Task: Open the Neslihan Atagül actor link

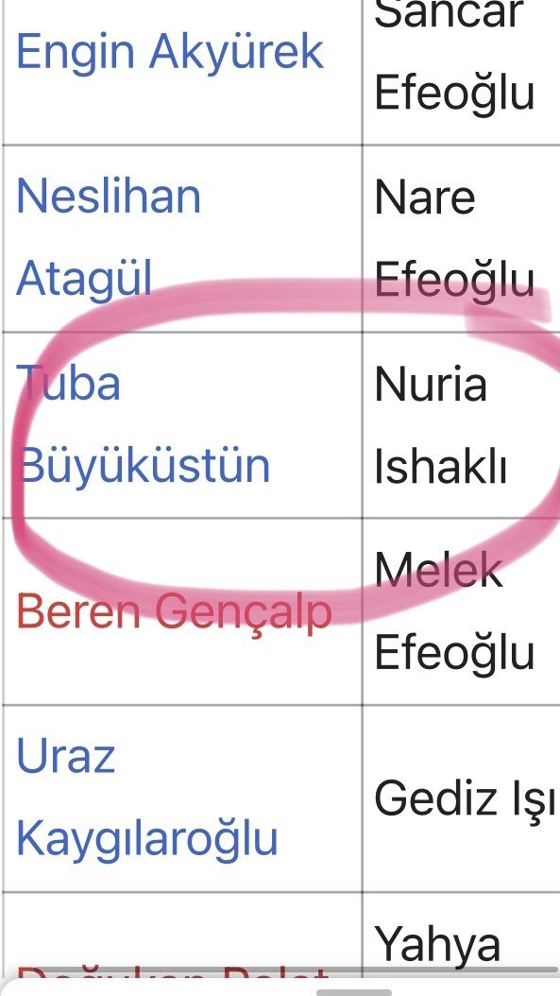Action: pyautogui.click(x=109, y=237)
